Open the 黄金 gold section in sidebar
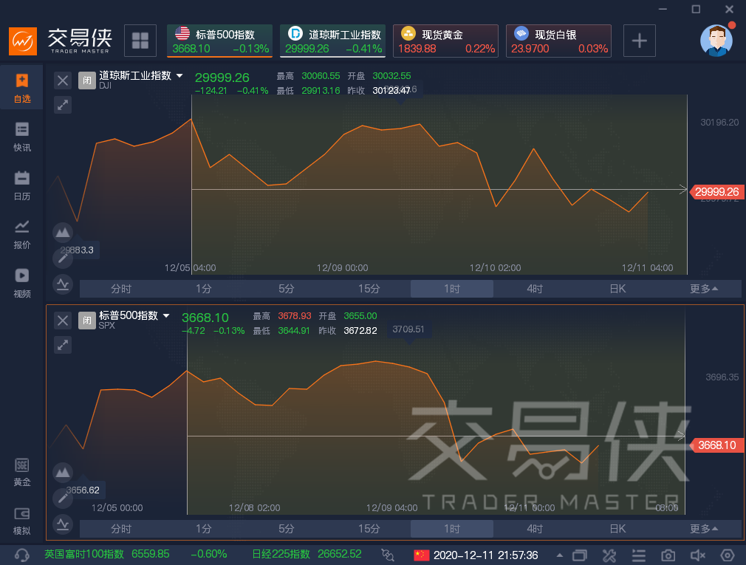Screen dimensions: 746x565 22,472
